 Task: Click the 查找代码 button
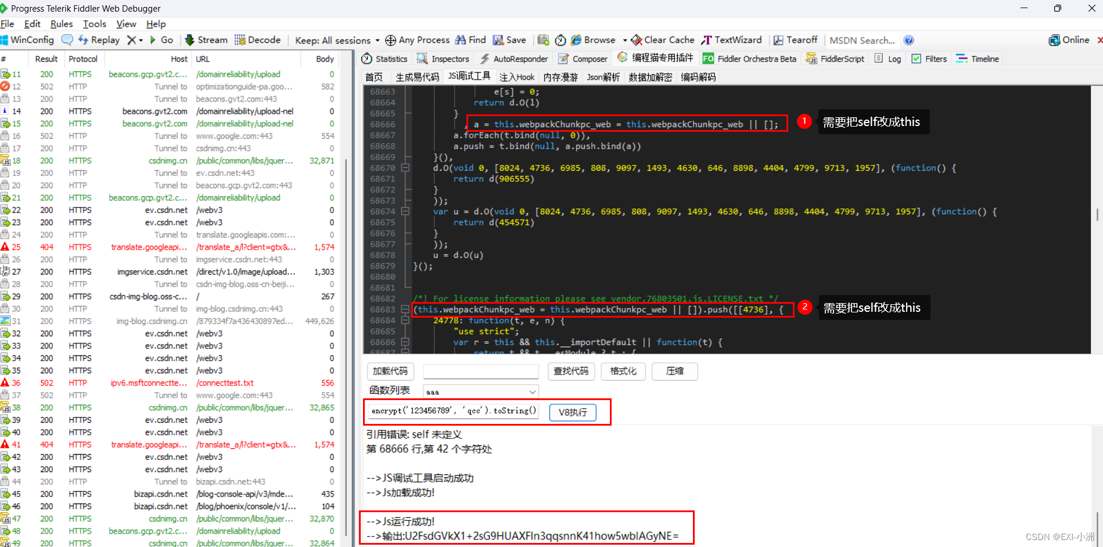click(571, 371)
